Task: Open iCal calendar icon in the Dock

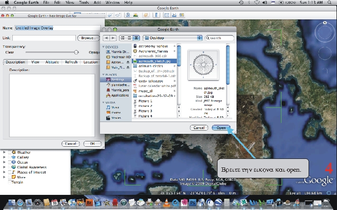Action: click(55, 202)
